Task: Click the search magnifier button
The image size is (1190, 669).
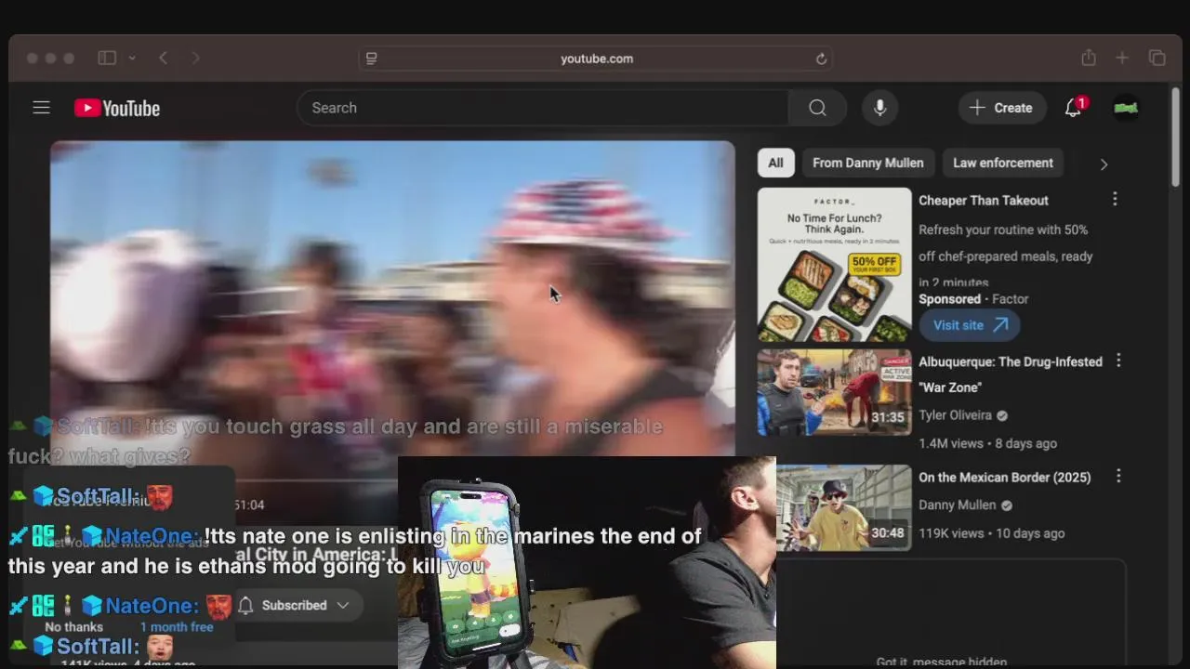Action: (817, 108)
